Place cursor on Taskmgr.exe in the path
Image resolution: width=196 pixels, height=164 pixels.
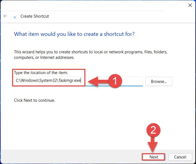(69, 80)
